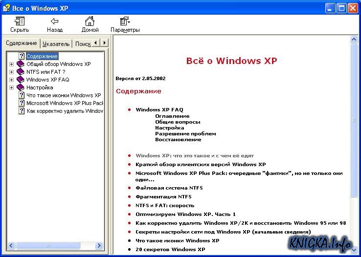
Task: Open Windows XP: что это такое link
Action: [195, 156]
